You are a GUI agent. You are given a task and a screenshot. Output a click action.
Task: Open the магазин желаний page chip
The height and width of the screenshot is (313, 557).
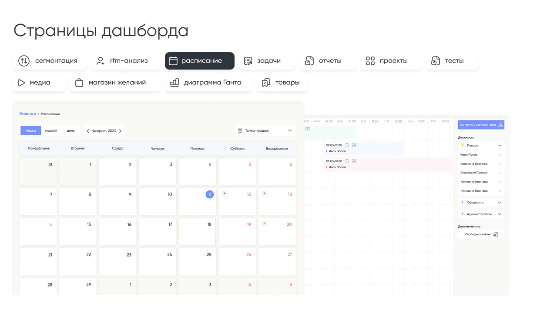click(x=115, y=83)
